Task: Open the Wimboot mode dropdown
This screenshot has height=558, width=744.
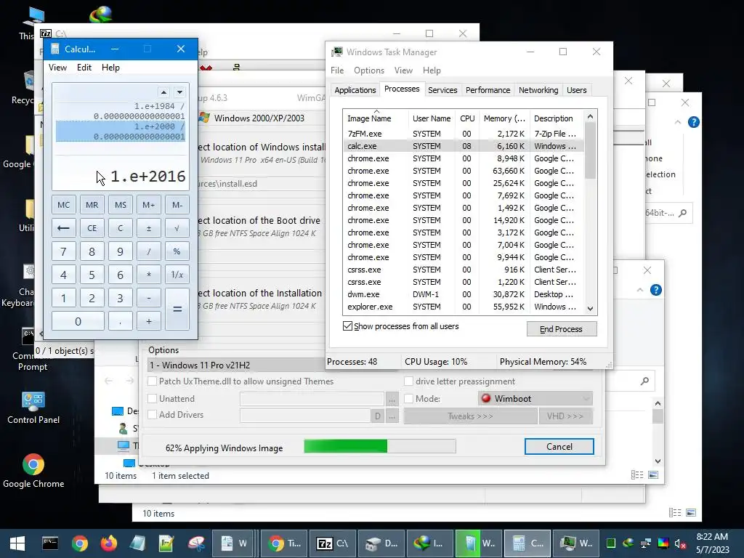Action: pyautogui.click(x=535, y=399)
